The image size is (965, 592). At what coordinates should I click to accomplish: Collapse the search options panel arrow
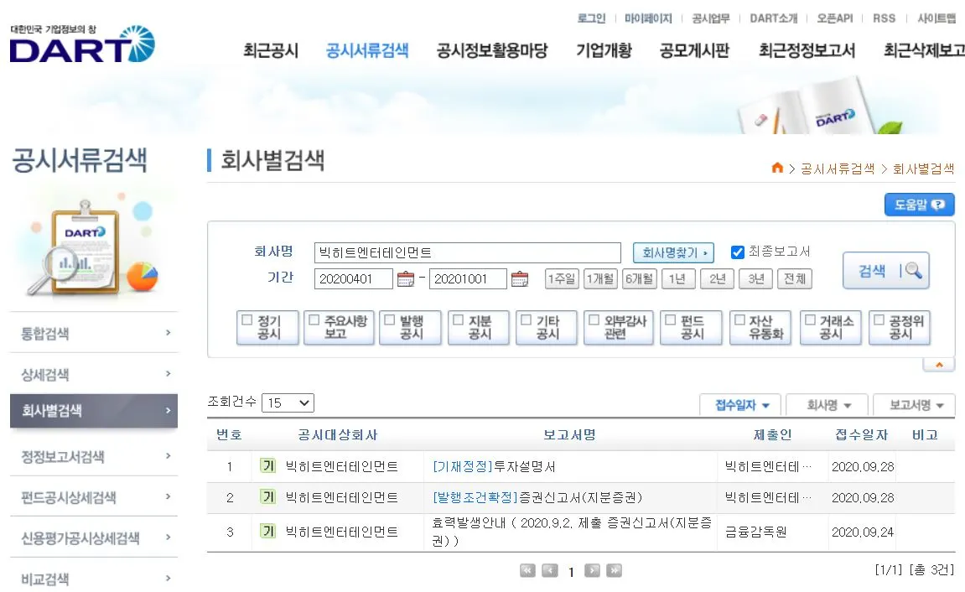938,365
